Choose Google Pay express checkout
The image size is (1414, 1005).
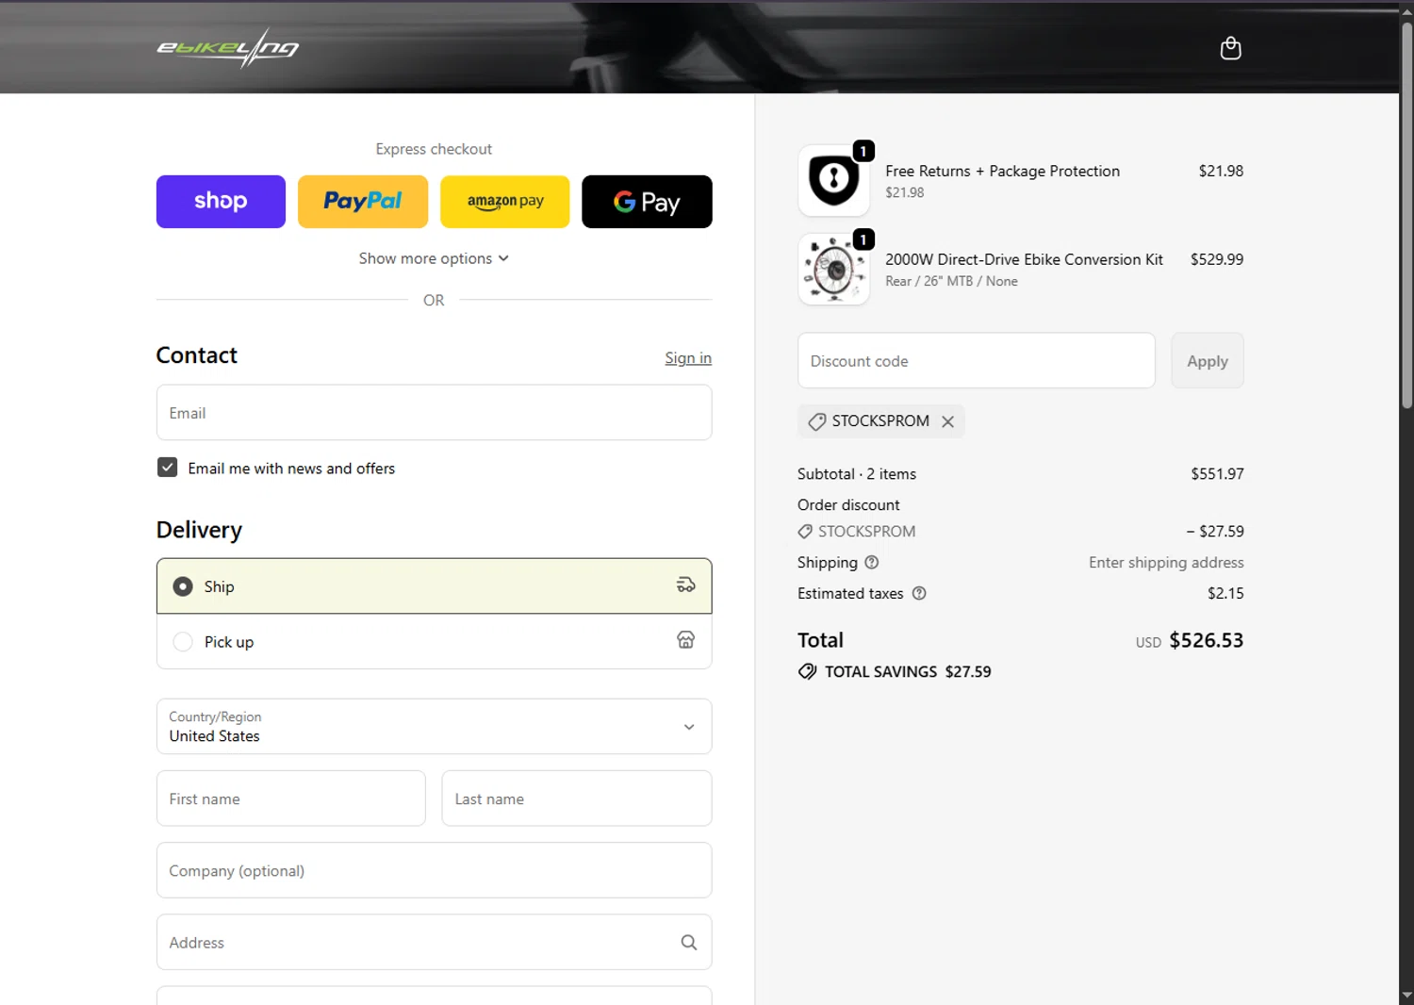coord(647,202)
